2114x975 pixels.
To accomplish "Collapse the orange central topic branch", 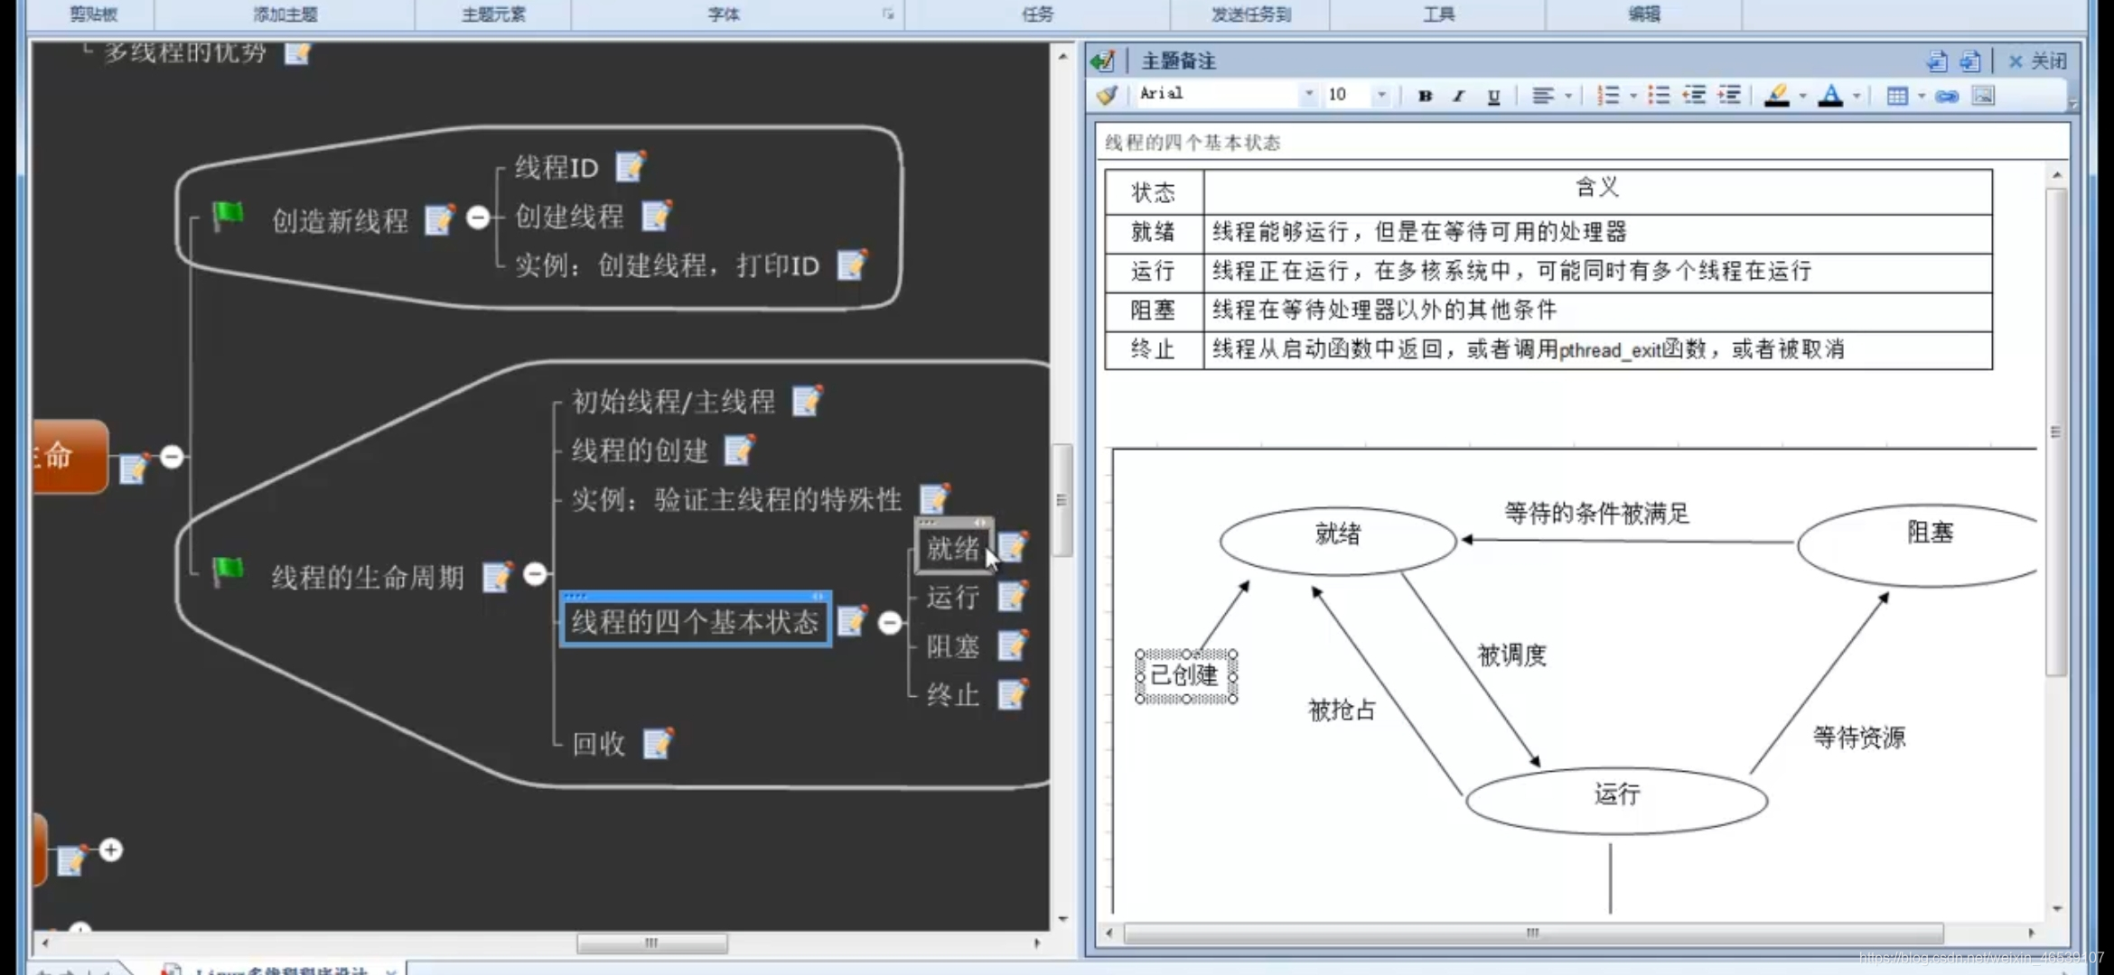I will coord(172,457).
